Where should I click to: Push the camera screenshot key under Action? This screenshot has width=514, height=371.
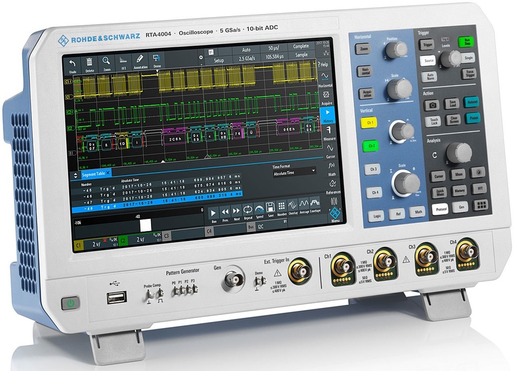432,105
